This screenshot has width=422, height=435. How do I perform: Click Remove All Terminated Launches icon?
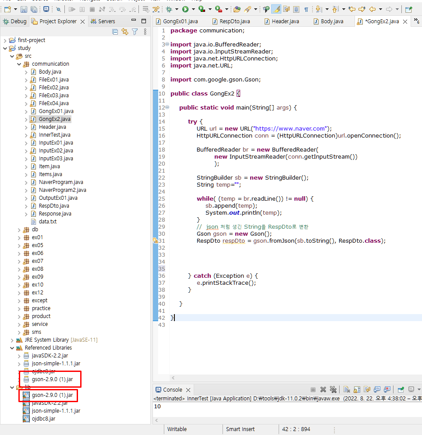point(333,389)
